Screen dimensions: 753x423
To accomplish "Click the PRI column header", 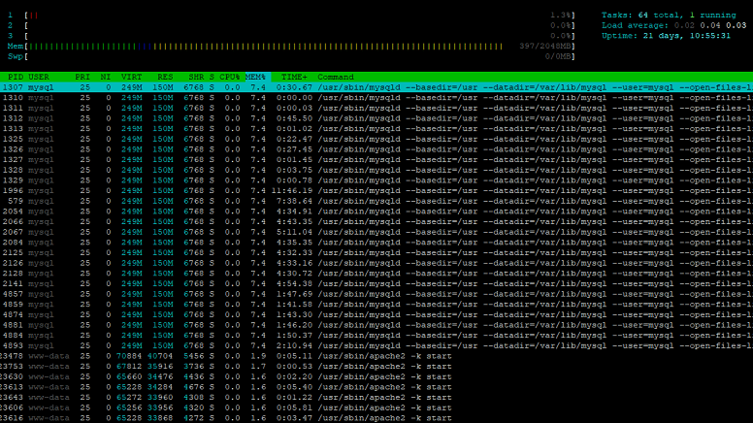I will coord(82,77).
